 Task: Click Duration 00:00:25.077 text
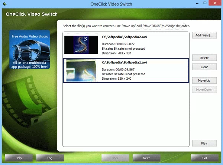click(x=118, y=44)
